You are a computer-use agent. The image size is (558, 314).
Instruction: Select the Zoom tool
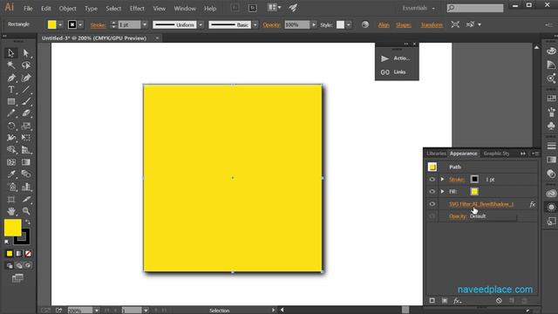25,211
